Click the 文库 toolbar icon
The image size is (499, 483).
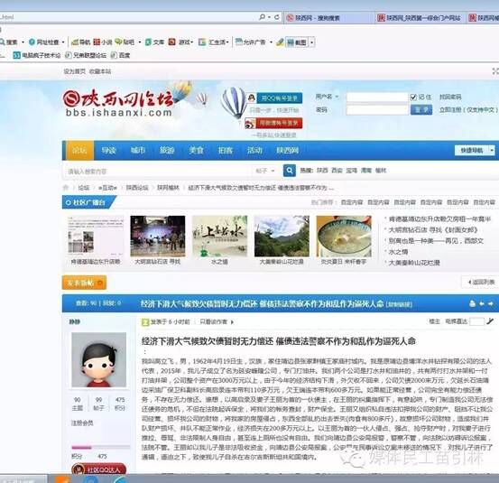click(x=154, y=42)
